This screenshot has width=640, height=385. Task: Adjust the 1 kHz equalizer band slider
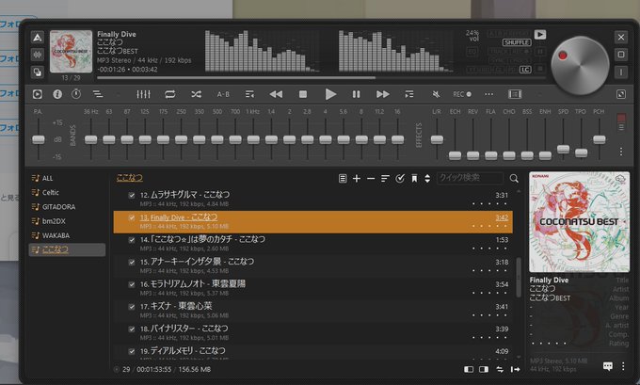coord(253,139)
